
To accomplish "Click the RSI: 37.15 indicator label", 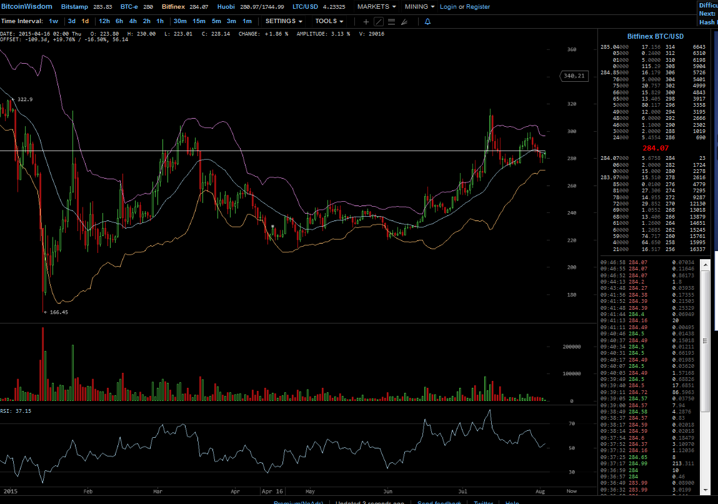I will click(x=16, y=411).
